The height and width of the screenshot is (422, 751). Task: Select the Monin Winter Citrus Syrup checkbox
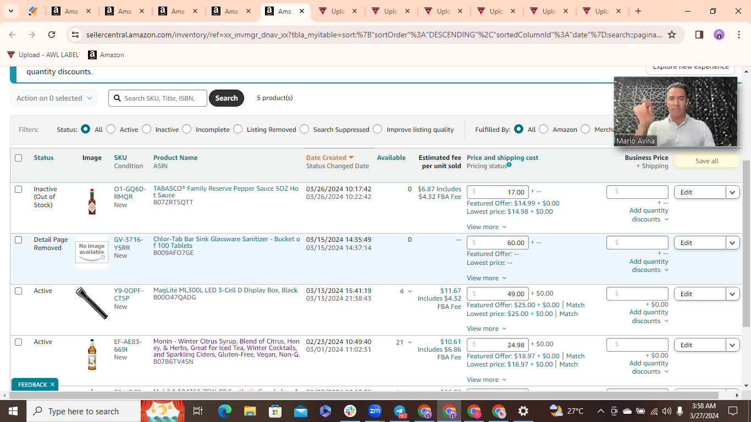pyautogui.click(x=19, y=342)
